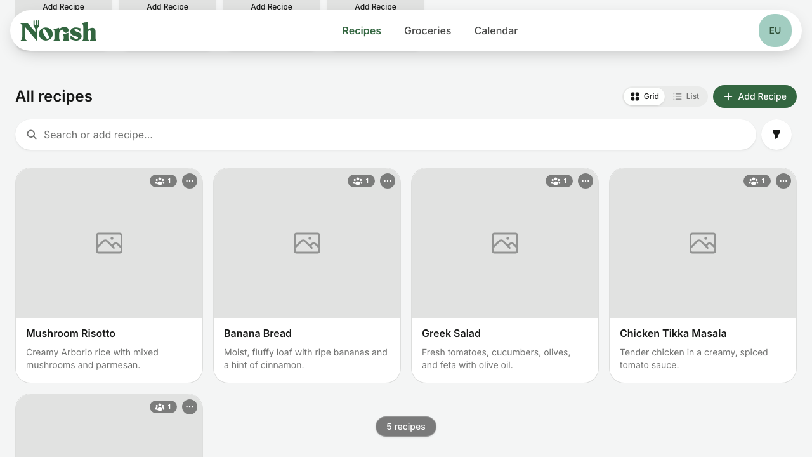The width and height of the screenshot is (812, 457).
Task: Click the servings badge on Greek Salad
Action: click(559, 181)
